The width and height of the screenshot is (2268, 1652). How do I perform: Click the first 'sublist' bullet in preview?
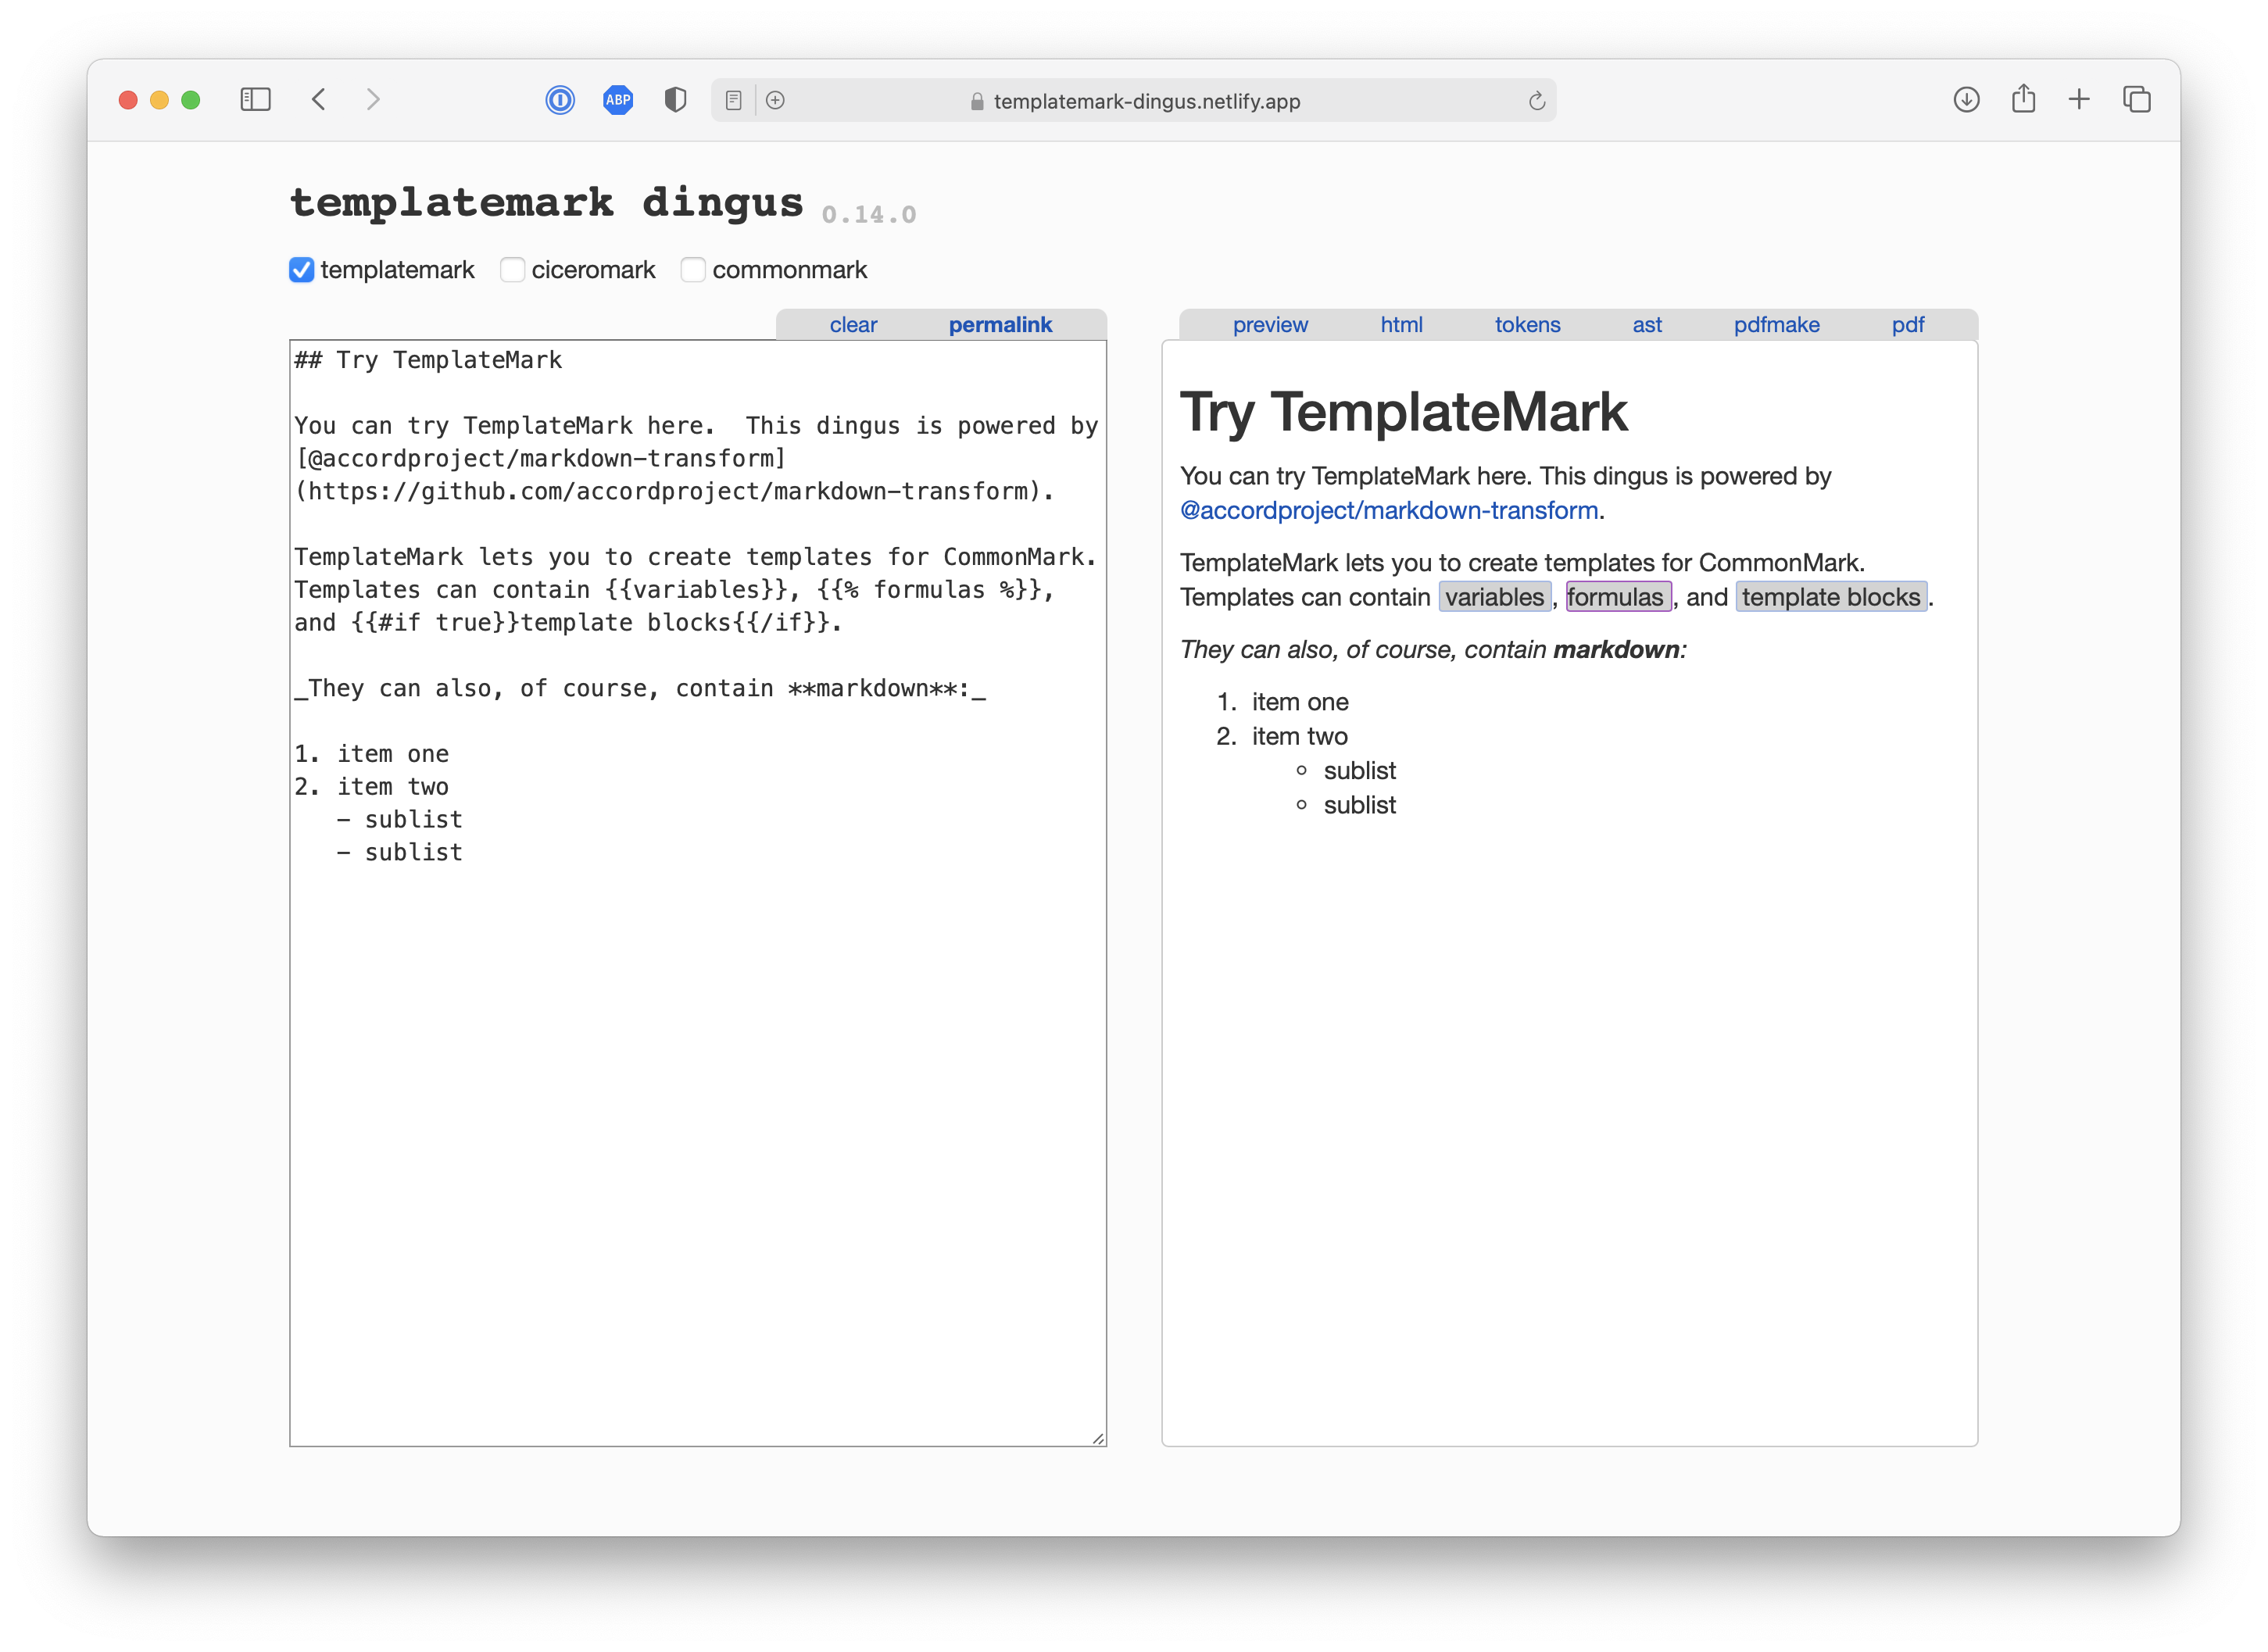pyautogui.click(x=1360, y=771)
